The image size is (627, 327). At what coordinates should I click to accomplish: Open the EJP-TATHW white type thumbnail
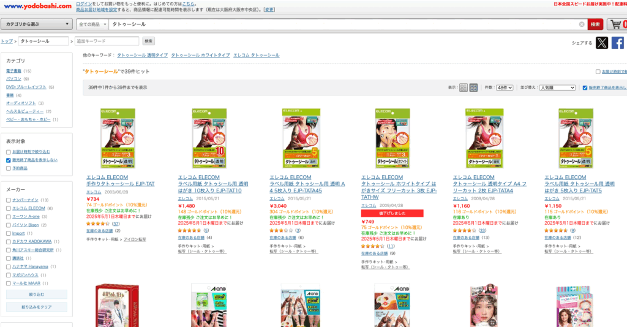click(392, 138)
